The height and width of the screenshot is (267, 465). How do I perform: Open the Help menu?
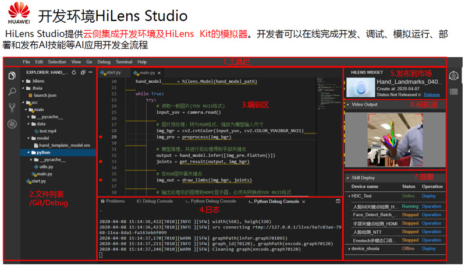[142, 62]
